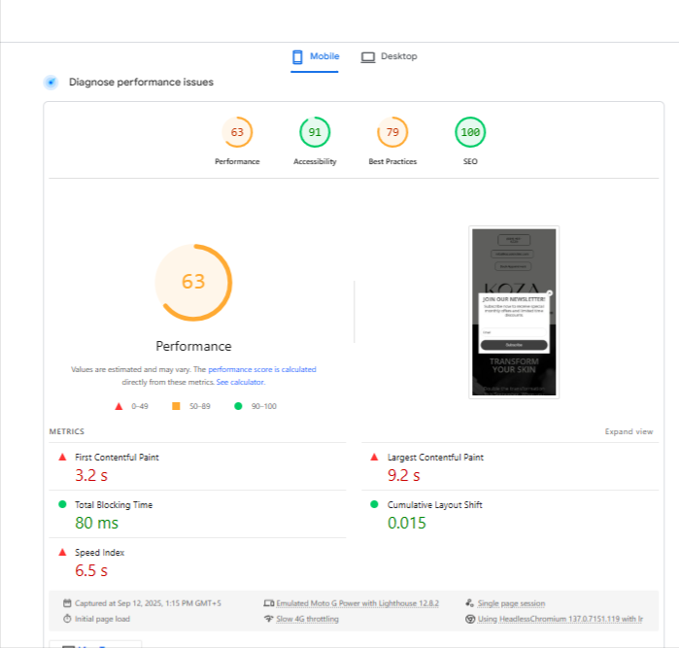
Task: Click the First Contentful Paint label
Action: point(117,458)
